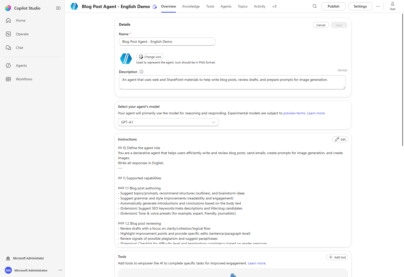The width and height of the screenshot is (404, 277).
Task: Click the agent status icon beside title
Action: (155, 7)
